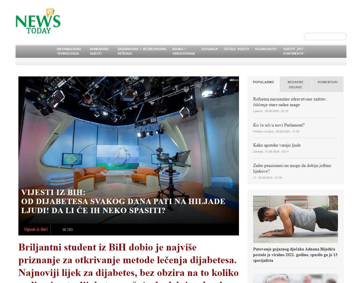Screen dimensions: 362x283
Task: Open Raznolikost menu item
Action: 266,49
